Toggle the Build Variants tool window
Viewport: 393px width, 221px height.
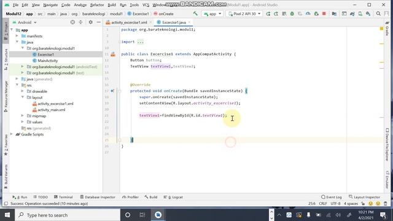pyautogui.click(x=6, y=177)
